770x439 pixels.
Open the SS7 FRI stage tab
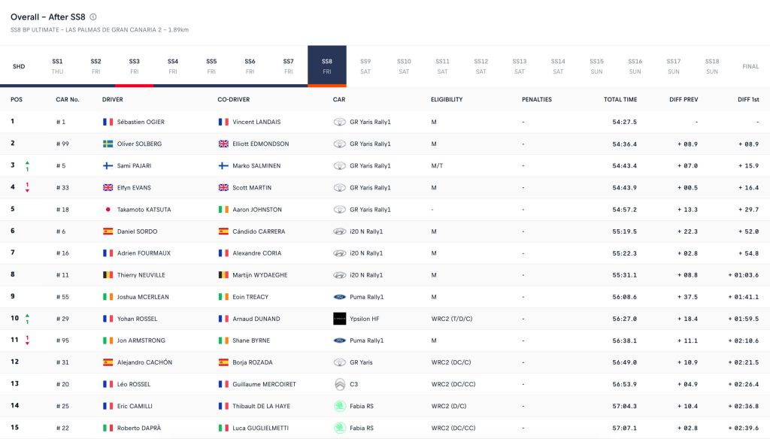coord(288,66)
